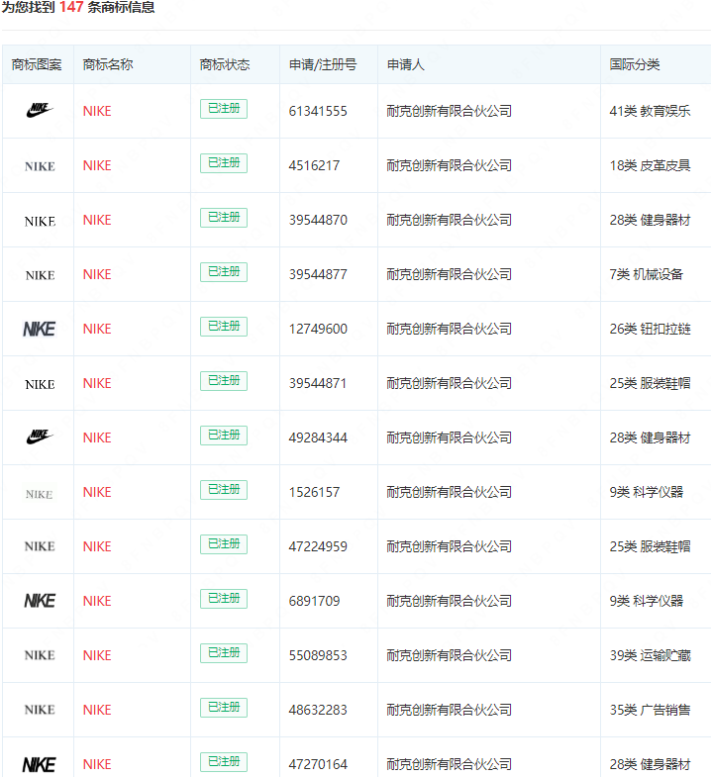
Task: View trademark image in row 55089853
Action: click(x=40, y=655)
